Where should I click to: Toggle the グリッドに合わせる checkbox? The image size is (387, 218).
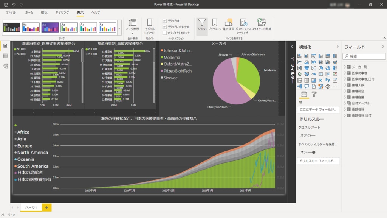165,27
